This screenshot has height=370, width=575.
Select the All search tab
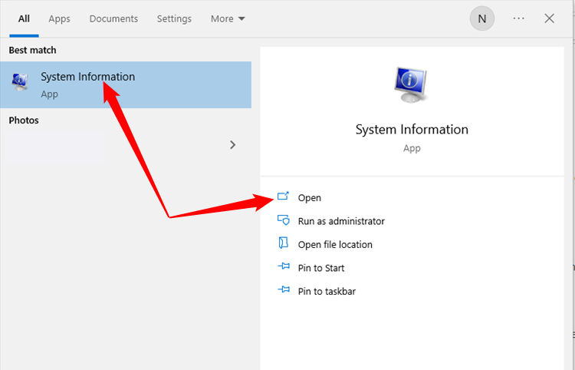[24, 18]
